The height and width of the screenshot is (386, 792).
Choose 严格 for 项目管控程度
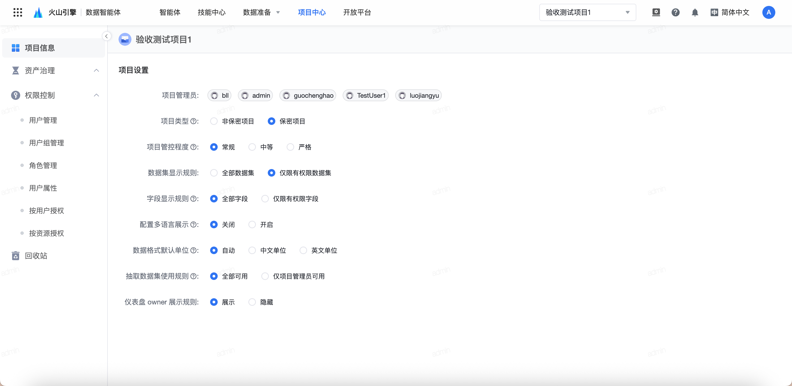(290, 147)
